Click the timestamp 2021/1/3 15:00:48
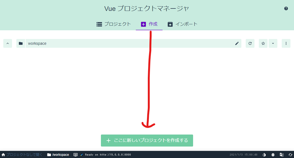 (x=243, y=155)
